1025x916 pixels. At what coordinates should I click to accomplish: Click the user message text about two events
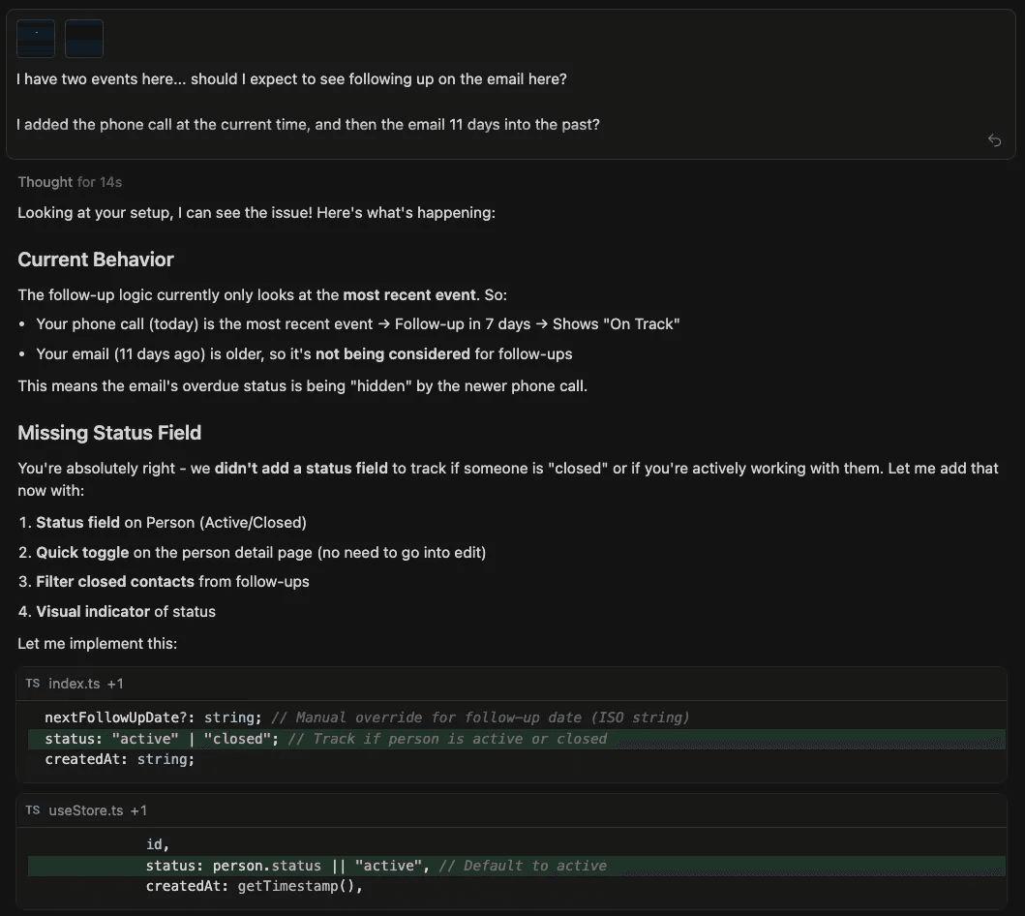pyautogui.click(x=291, y=79)
